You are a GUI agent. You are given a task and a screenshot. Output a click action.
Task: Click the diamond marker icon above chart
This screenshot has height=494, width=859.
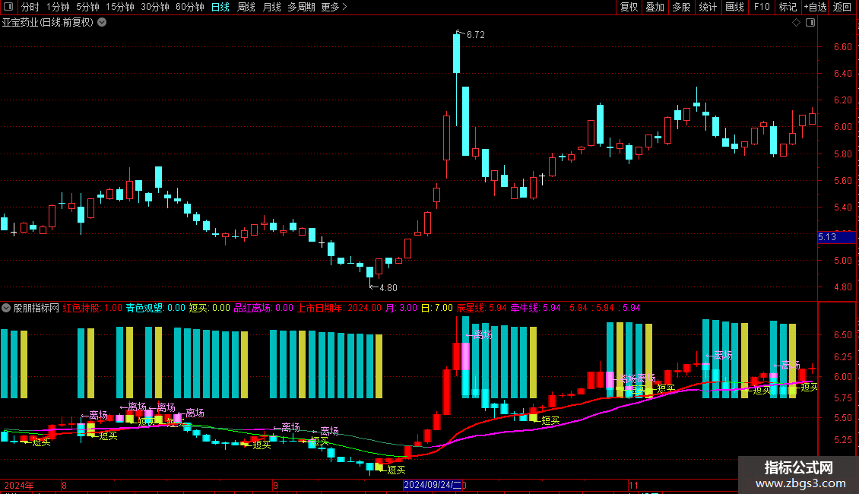click(797, 23)
